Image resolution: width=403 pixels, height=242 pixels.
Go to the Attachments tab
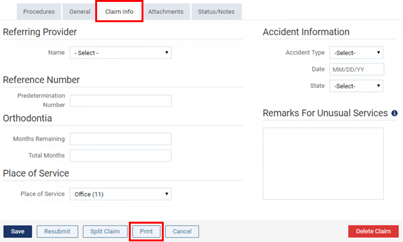[166, 11]
